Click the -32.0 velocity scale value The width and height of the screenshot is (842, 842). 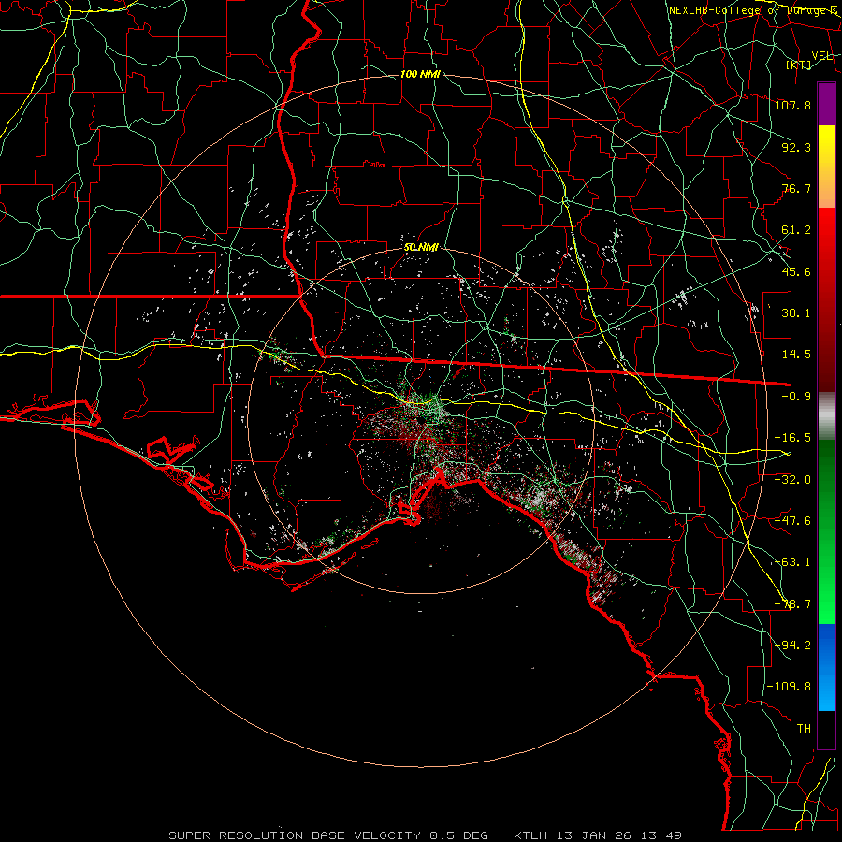tap(792, 479)
